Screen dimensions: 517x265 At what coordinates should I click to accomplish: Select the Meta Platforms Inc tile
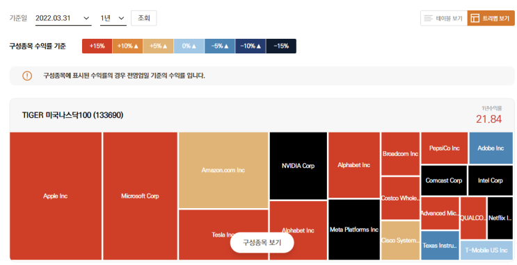tap(354, 230)
